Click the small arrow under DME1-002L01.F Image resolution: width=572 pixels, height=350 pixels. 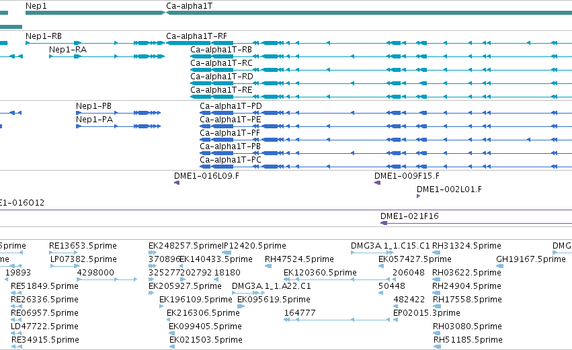coord(419,196)
